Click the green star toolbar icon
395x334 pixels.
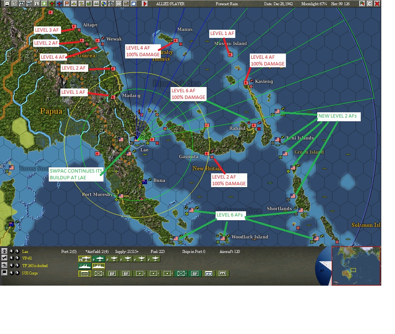(44, 3)
